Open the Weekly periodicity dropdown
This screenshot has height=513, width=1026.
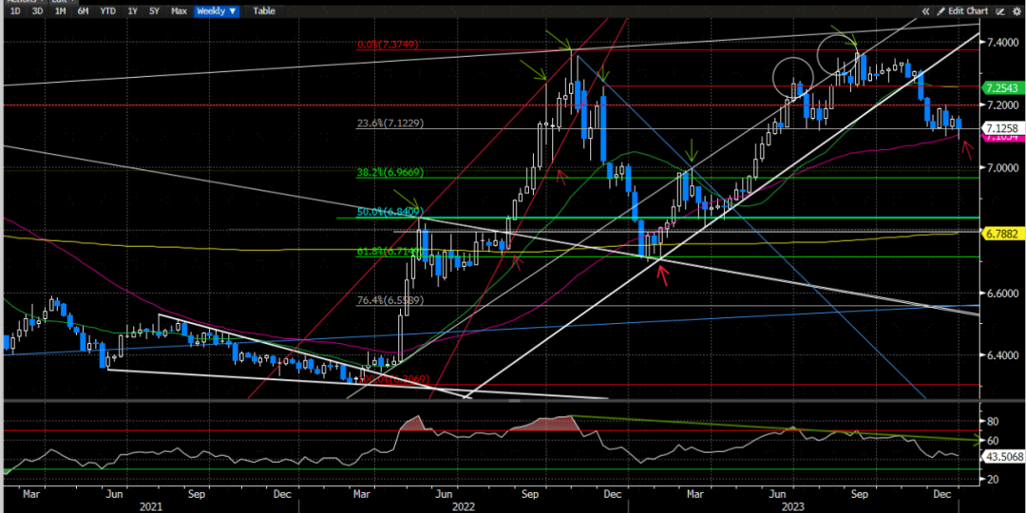(x=218, y=11)
